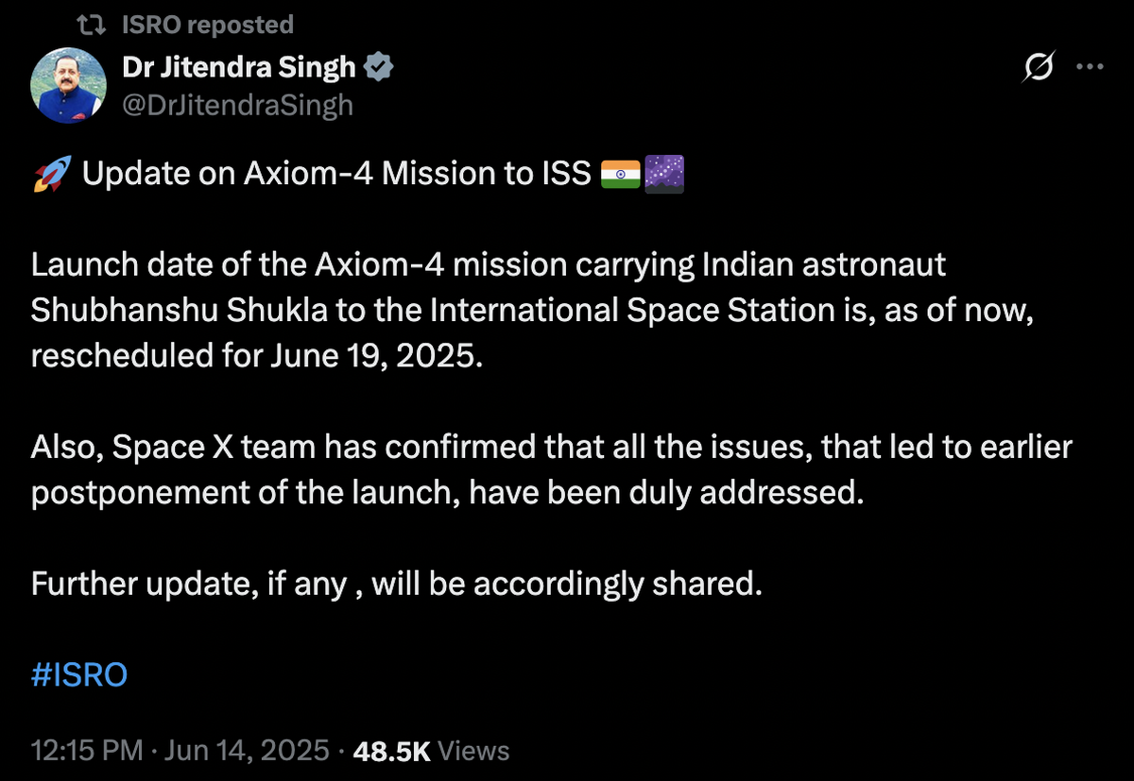The height and width of the screenshot is (781, 1134).
Task: Click headline "Update on Axiom-4 Mission to ISS"
Action: pyautogui.click(x=336, y=175)
